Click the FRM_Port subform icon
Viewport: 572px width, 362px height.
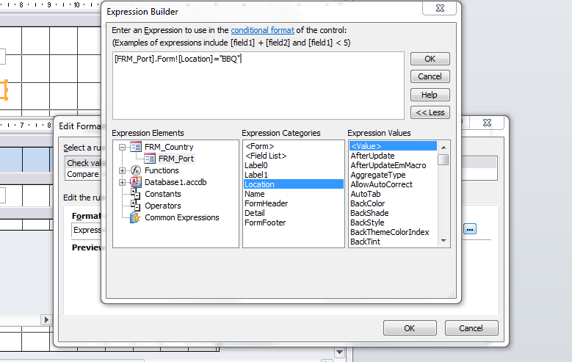[150, 159]
